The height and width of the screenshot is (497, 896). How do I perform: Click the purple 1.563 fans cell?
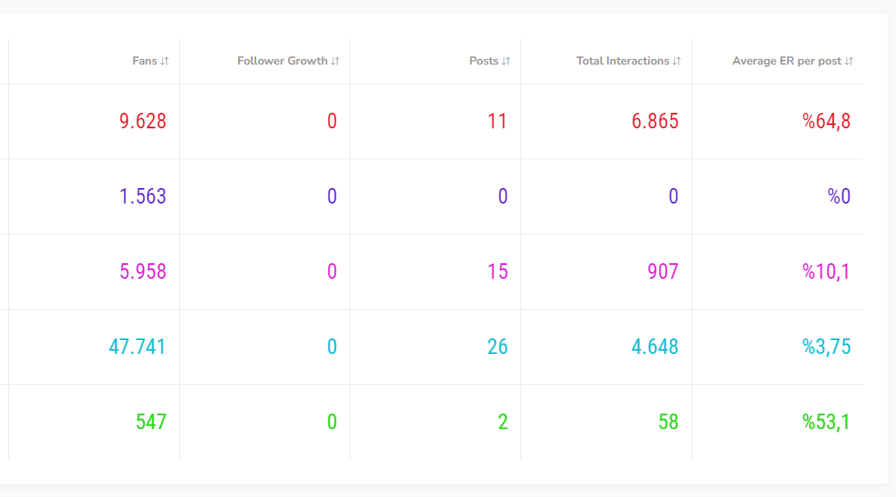[142, 197]
